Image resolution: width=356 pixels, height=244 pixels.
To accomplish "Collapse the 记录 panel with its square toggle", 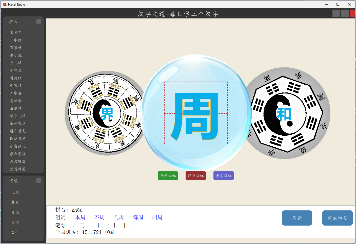I will click(x=39, y=181).
